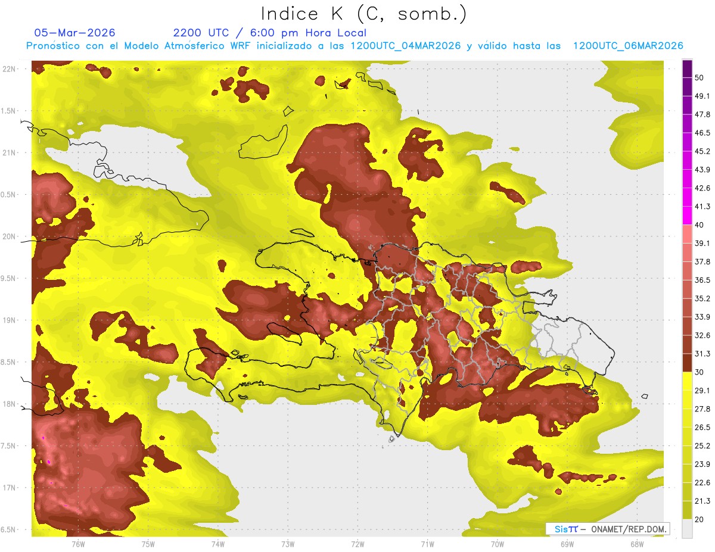The height and width of the screenshot is (552, 715).
Task: Click the '75W' longitude label
Action: [x=148, y=544]
